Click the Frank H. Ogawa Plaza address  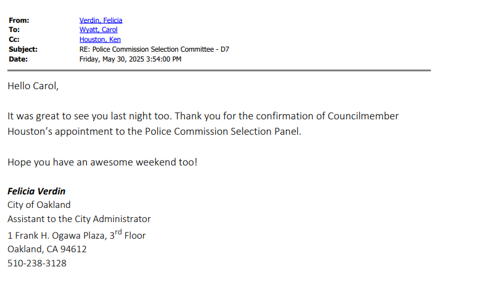pyautogui.click(x=76, y=235)
